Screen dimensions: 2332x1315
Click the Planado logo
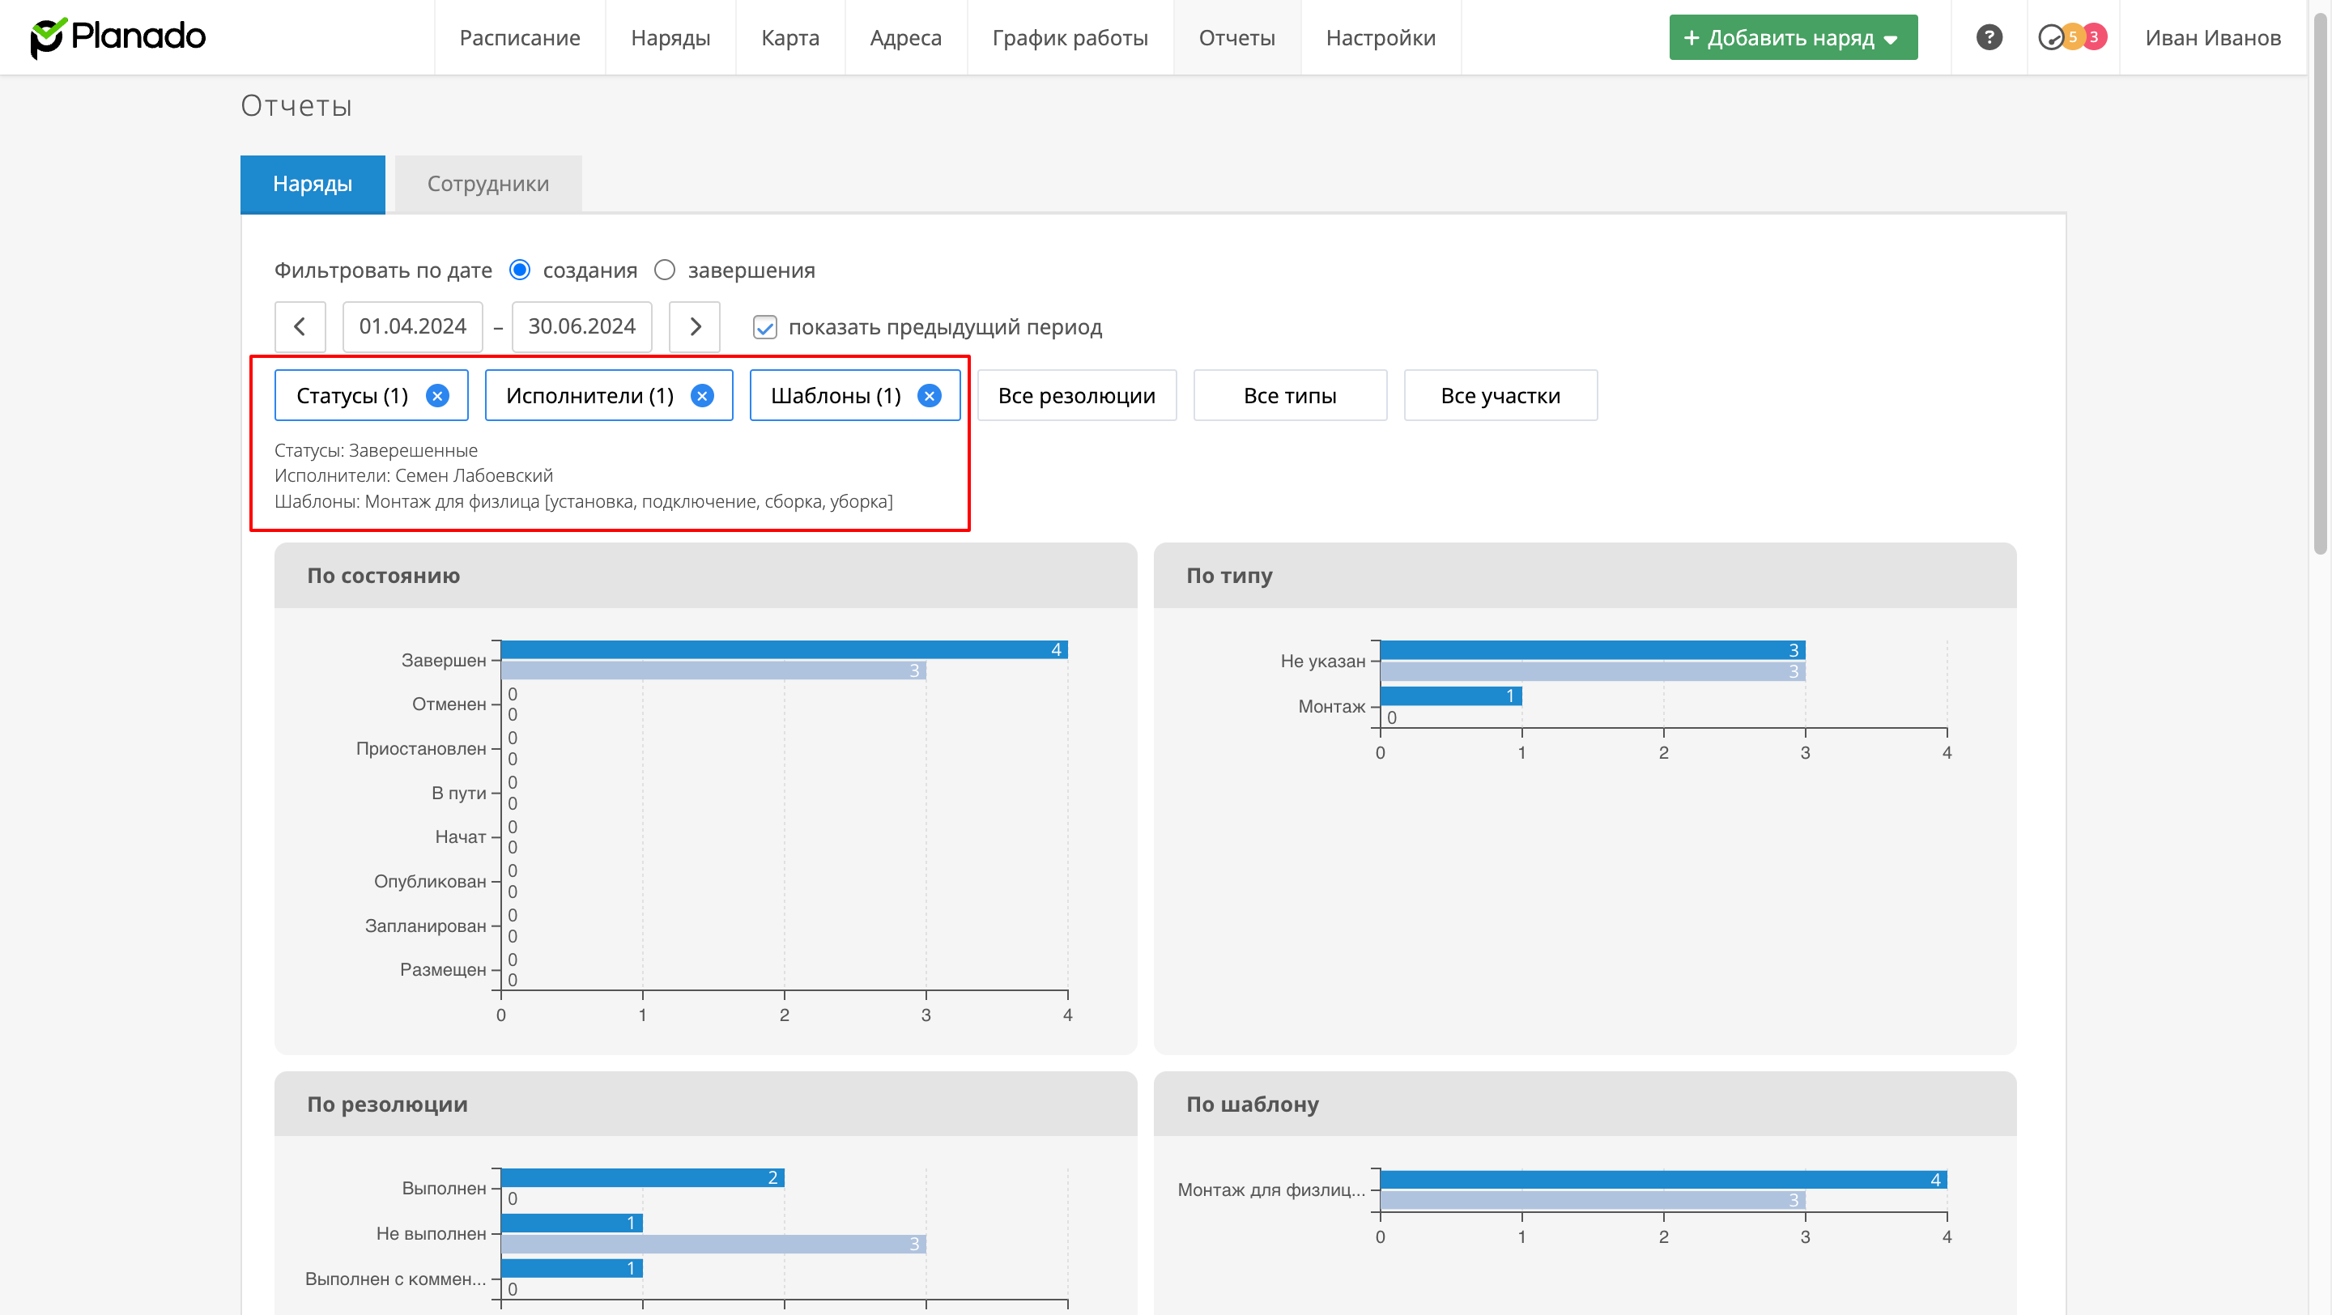coord(118,37)
